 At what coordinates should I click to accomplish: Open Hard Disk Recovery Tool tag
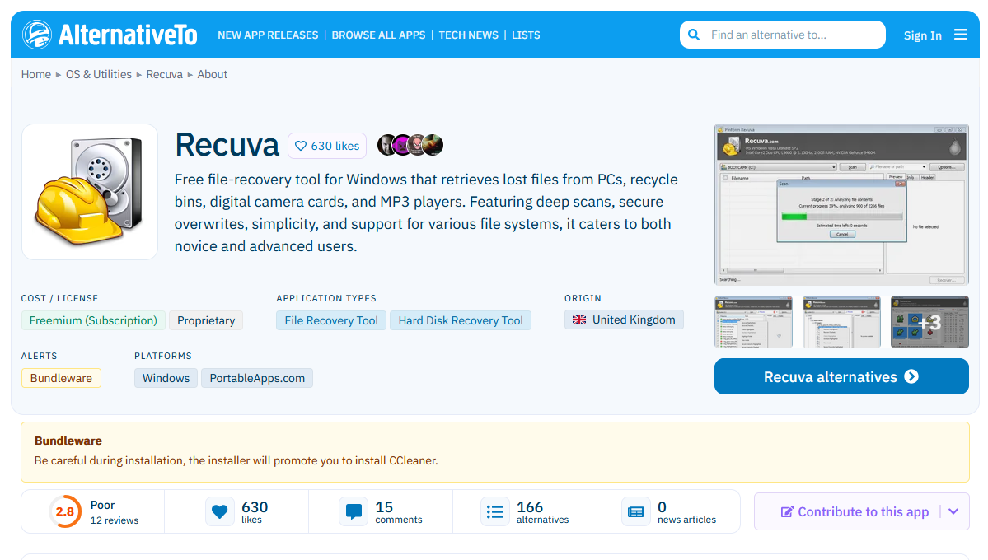pyautogui.click(x=461, y=320)
